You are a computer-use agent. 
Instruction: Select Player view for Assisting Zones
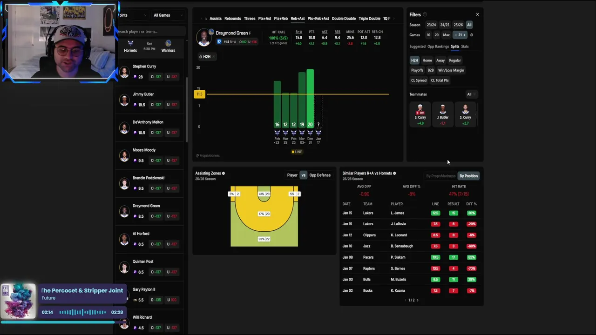tap(292, 175)
